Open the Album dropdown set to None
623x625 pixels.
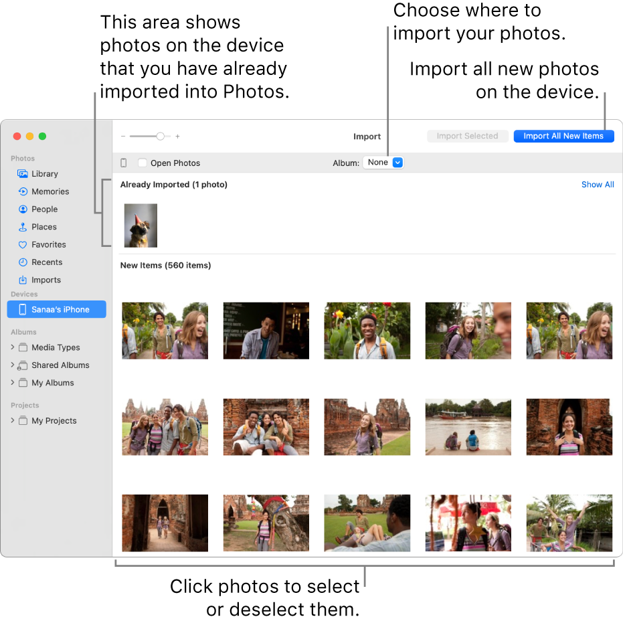(x=383, y=162)
